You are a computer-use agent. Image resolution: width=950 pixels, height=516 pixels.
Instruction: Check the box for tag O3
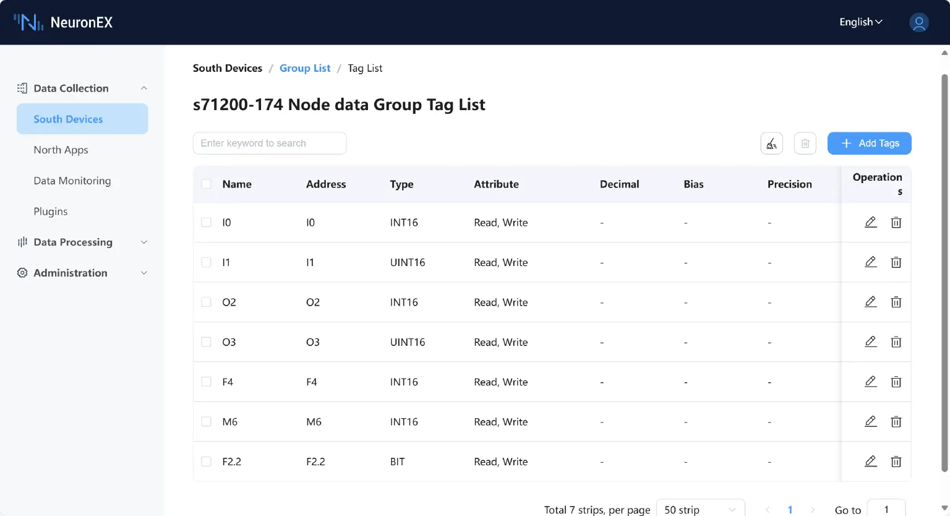207,342
